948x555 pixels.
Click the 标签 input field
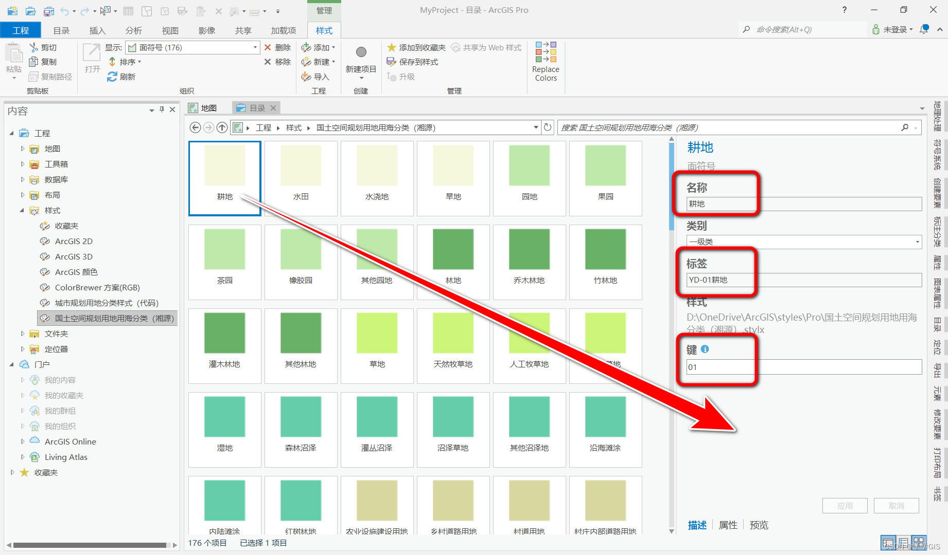tap(804, 280)
